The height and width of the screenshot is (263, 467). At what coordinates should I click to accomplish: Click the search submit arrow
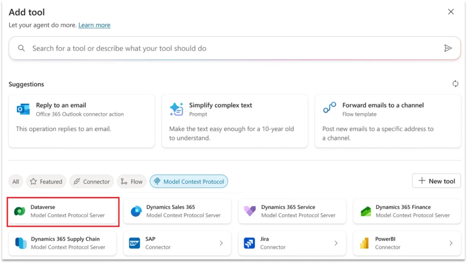click(x=449, y=48)
